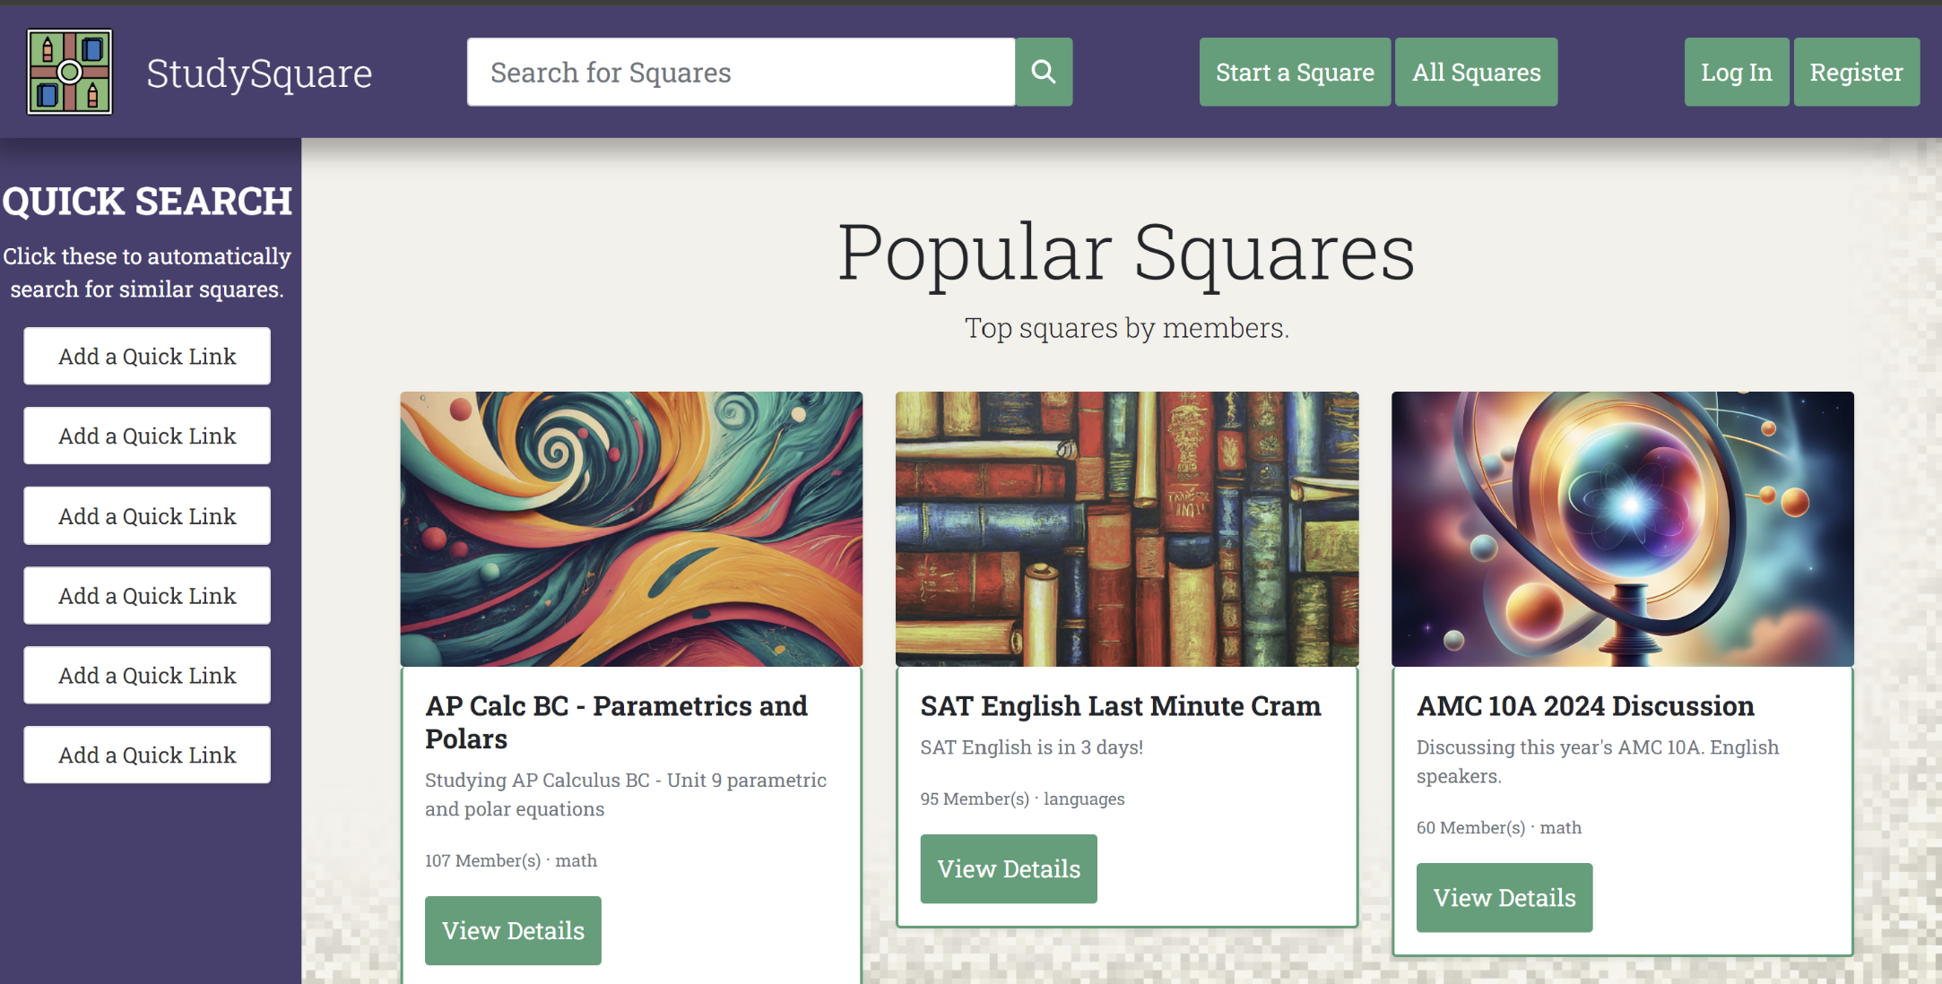Click the fourth Add a Quick Link button
The height and width of the screenshot is (984, 1942).
tap(147, 595)
